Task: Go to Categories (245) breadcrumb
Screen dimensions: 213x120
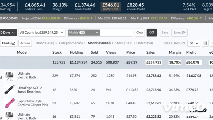Action: coord(71,43)
